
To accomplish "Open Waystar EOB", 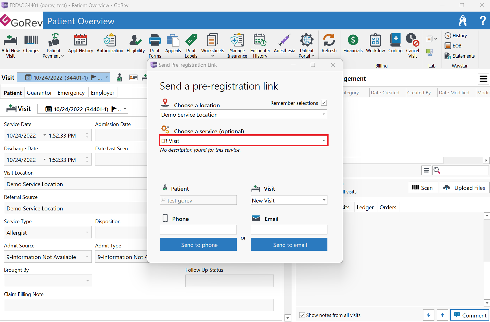I will click(x=453, y=46).
